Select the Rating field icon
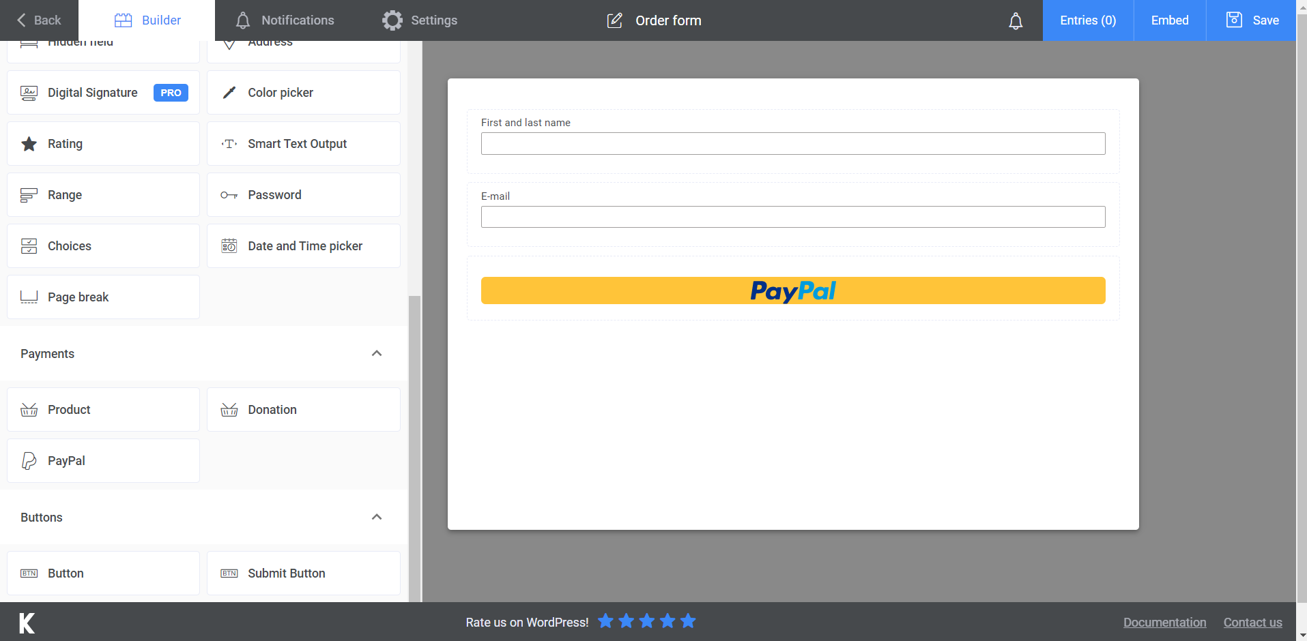The height and width of the screenshot is (641, 1307). click(x=28, y=143)
